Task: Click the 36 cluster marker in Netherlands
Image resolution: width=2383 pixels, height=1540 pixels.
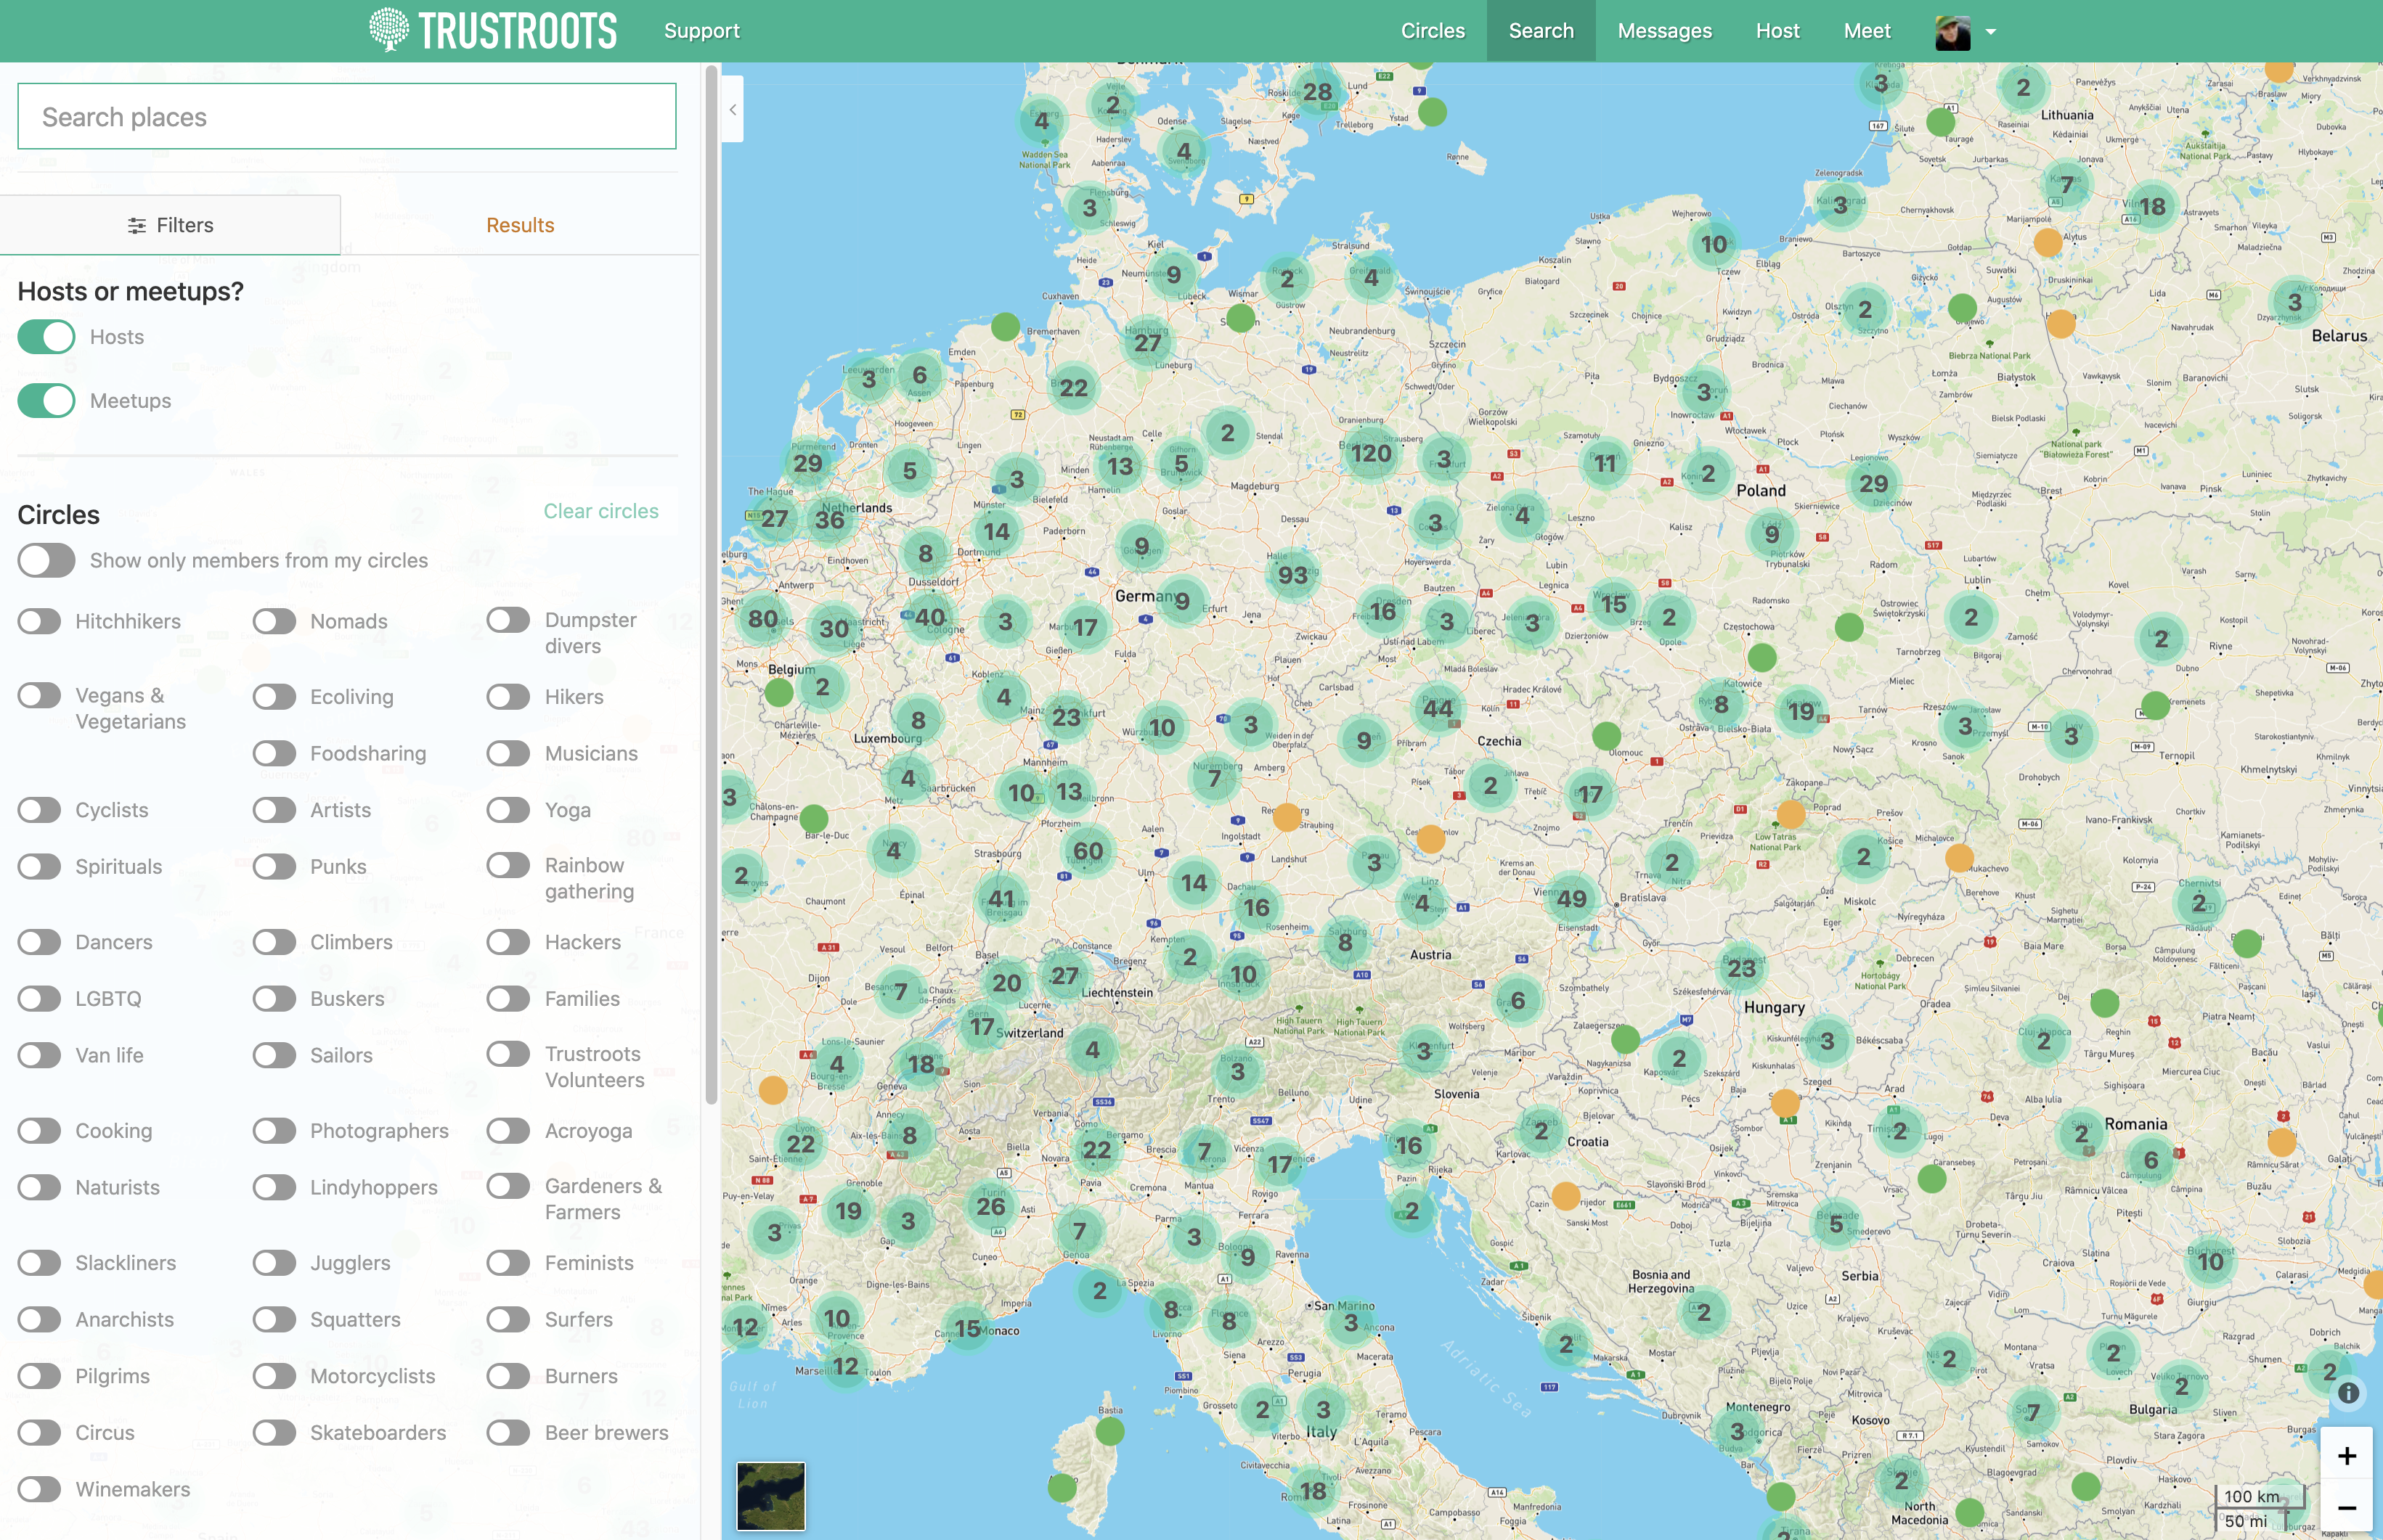Action: pos(829,519)
